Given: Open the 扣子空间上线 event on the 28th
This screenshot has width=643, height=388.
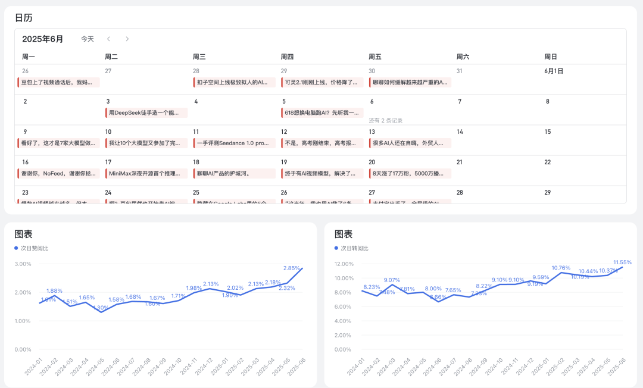Looking at the screenshot, I should [235, 82].
